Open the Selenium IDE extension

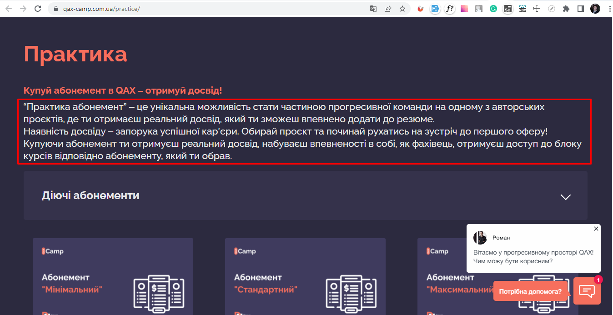pos(508,8)
